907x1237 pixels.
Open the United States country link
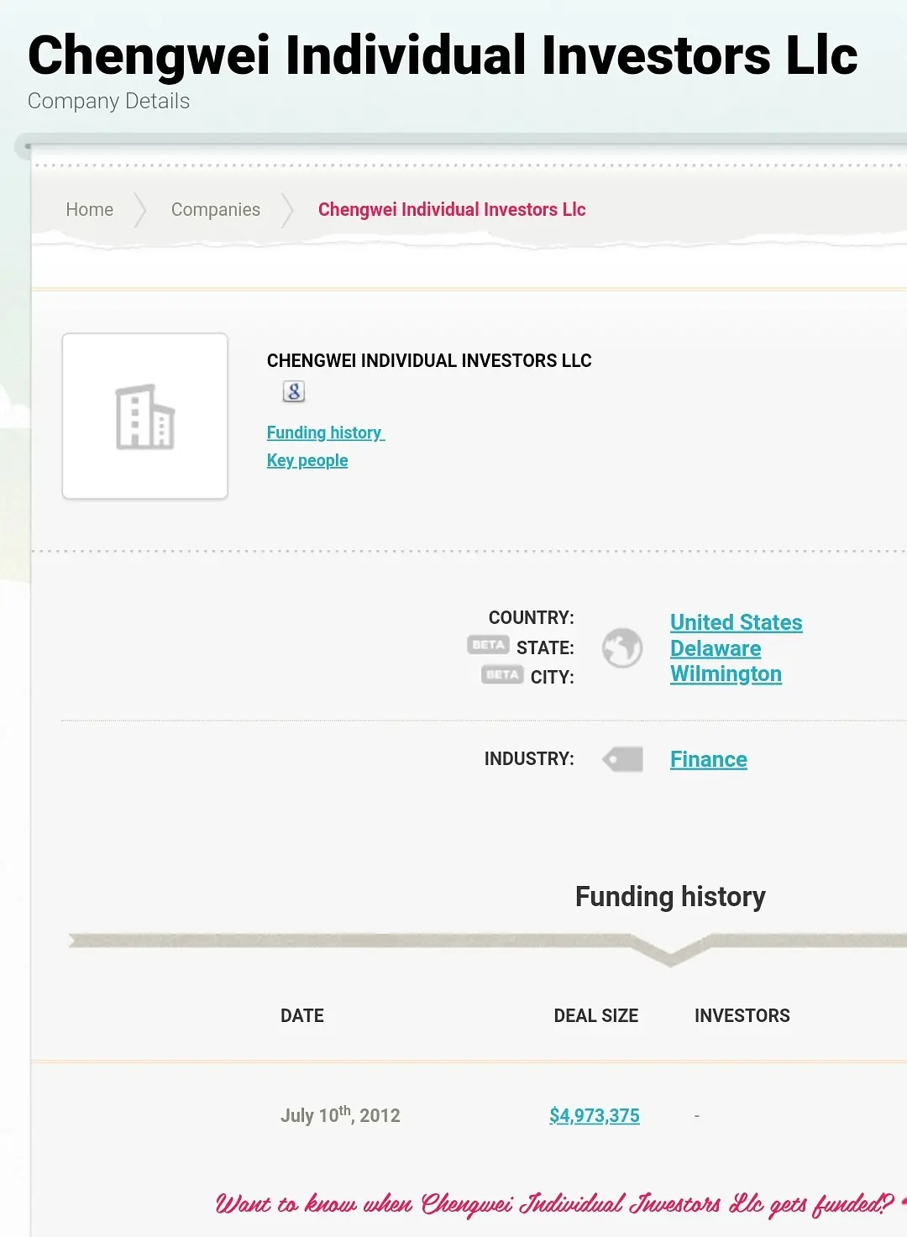[x=736, y=622]
